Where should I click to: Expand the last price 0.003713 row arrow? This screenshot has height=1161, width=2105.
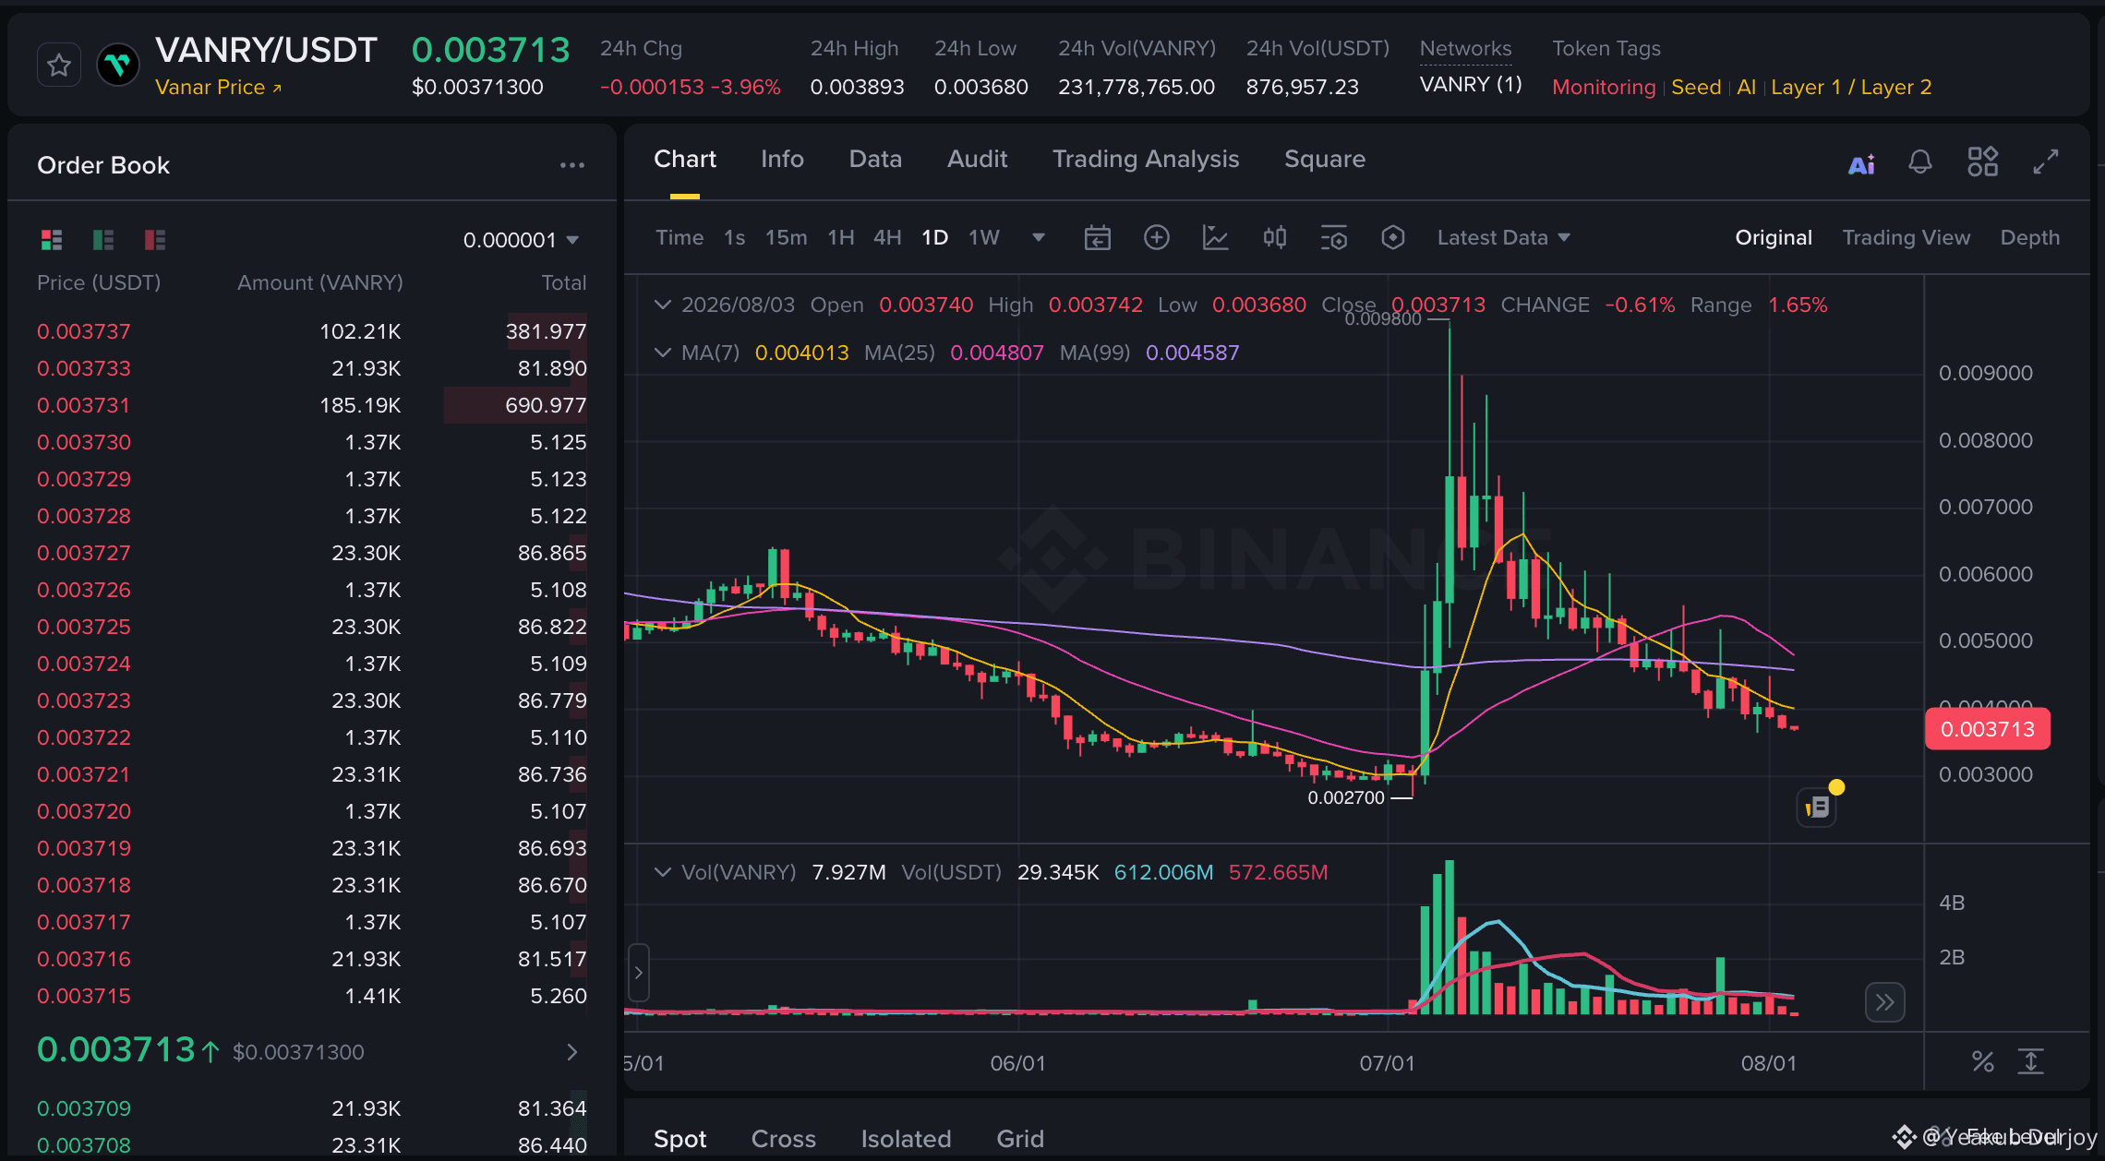[572, 1052]
